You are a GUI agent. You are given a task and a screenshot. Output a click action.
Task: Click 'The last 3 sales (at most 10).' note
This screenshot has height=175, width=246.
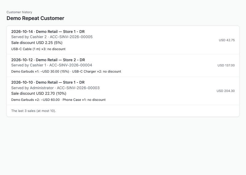point(34,111)
